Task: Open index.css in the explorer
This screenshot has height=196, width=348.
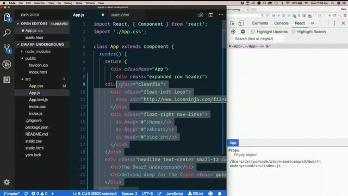Action: (38, 107)
